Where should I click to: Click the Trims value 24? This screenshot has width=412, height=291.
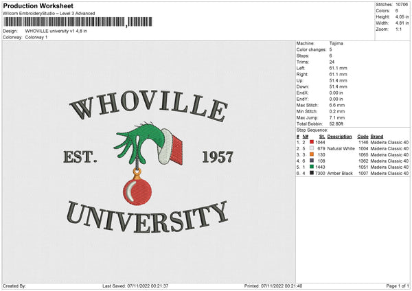[x=332, y=62]
